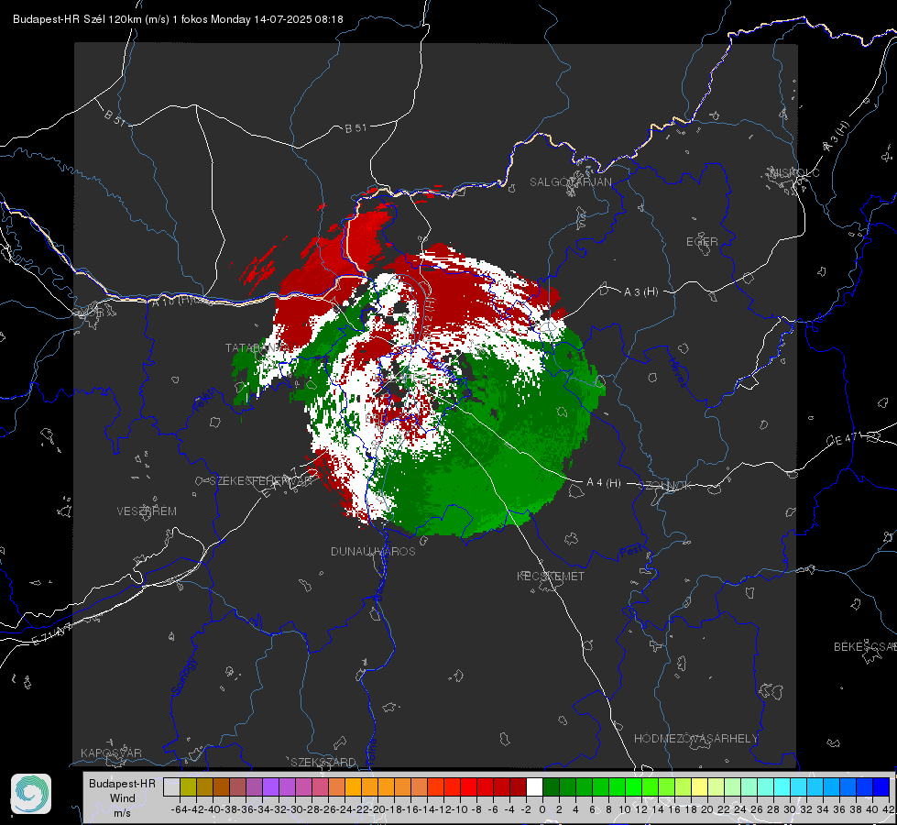Click the HODMEZOVASARHELY city label
897x825 pixels.
click(x=695, y=739)
